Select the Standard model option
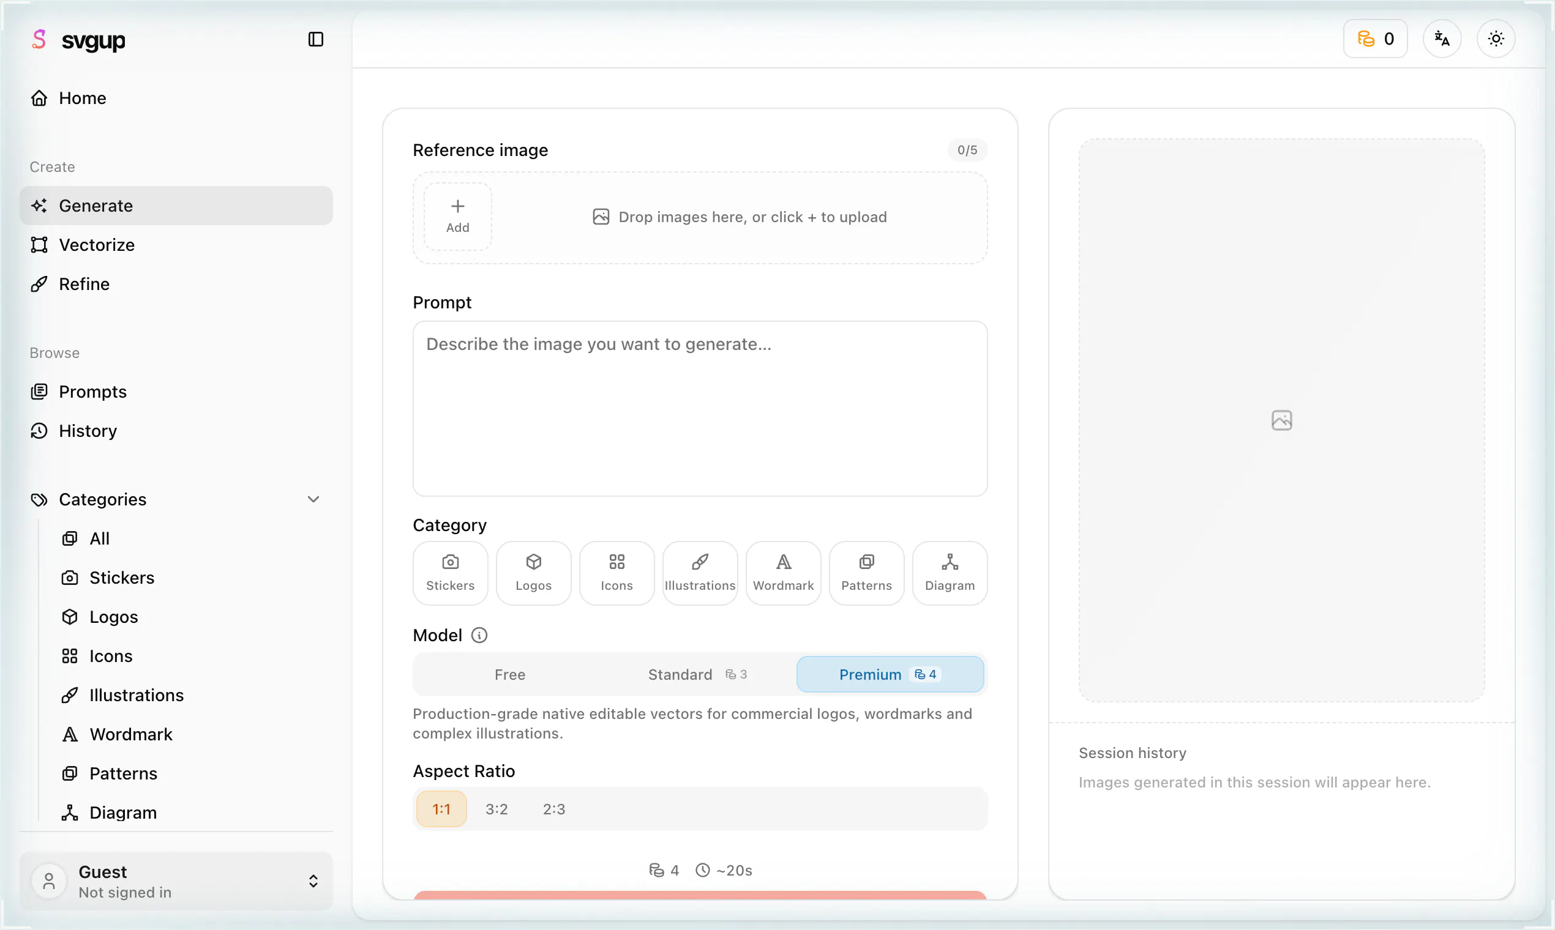This screenshot has height=930, width=1555. 698,674
